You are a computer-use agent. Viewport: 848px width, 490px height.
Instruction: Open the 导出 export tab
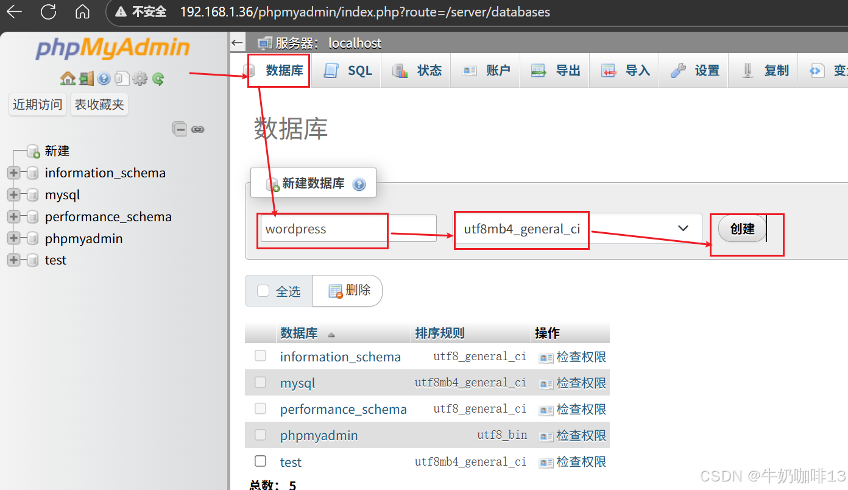click(556, 71)
